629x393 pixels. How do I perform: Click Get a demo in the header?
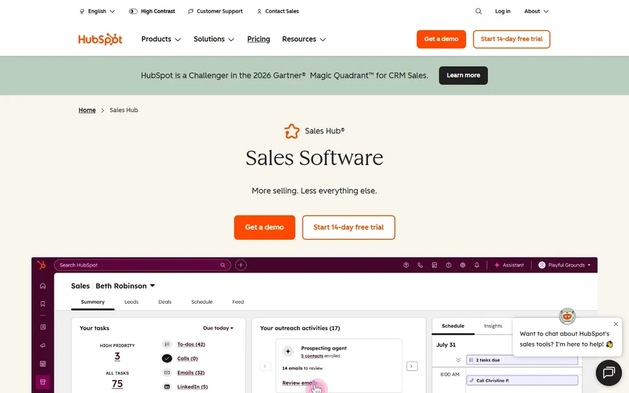pyautogui.click(x=441, y=39)
